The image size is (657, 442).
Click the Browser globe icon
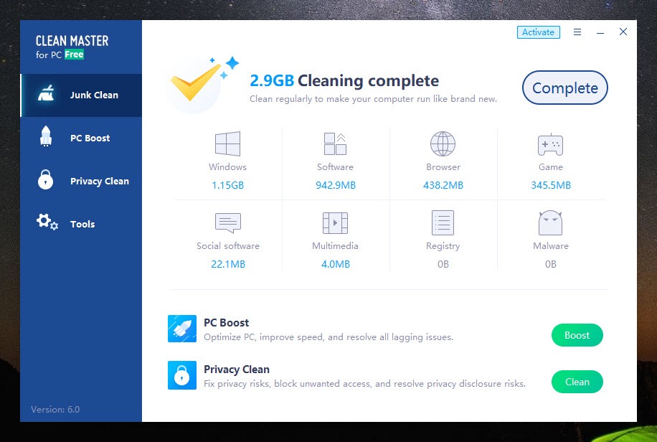click(x=443, y=144)
